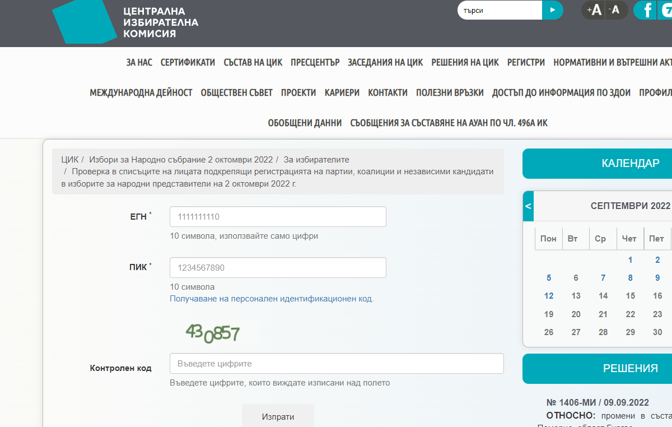The width and height of the screenshot is (672, 427).
Task: Open СЪОБЩЕНИЯ ЗА СЪСТАВЯНЕ НА АУАН menu
Action: pyautogui.click(x=449, y=123)
